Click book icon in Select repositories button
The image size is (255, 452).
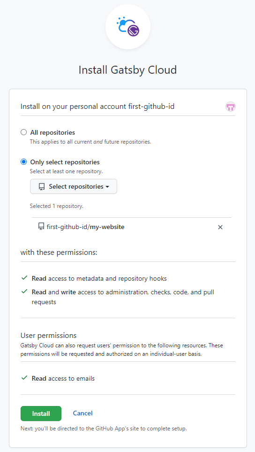42,187
